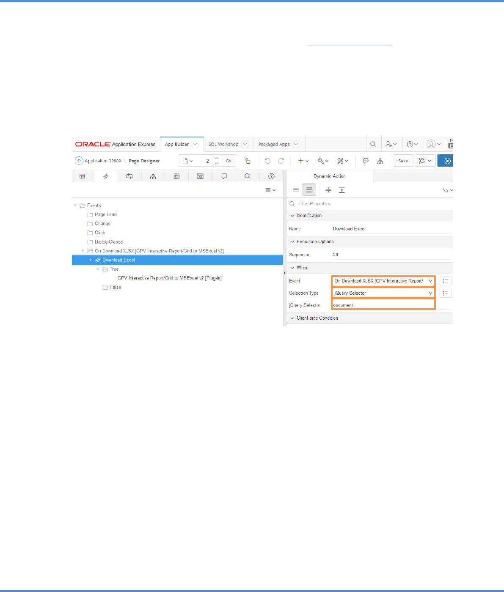Click the Oracle Application Express logo
504x592 pixels.
116,144
